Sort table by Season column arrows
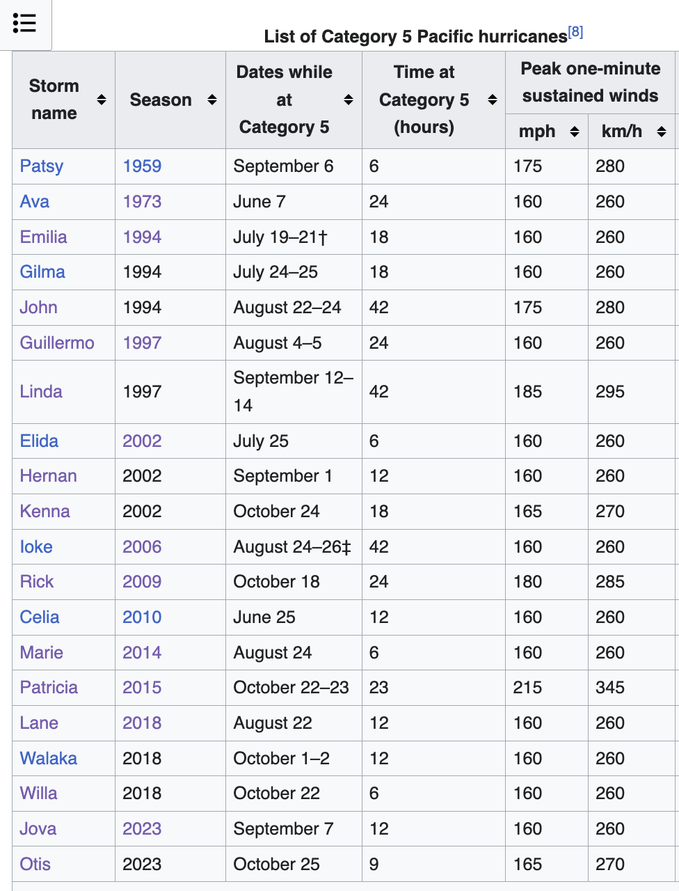Screen dimensions: 679x891 [212, 100]
